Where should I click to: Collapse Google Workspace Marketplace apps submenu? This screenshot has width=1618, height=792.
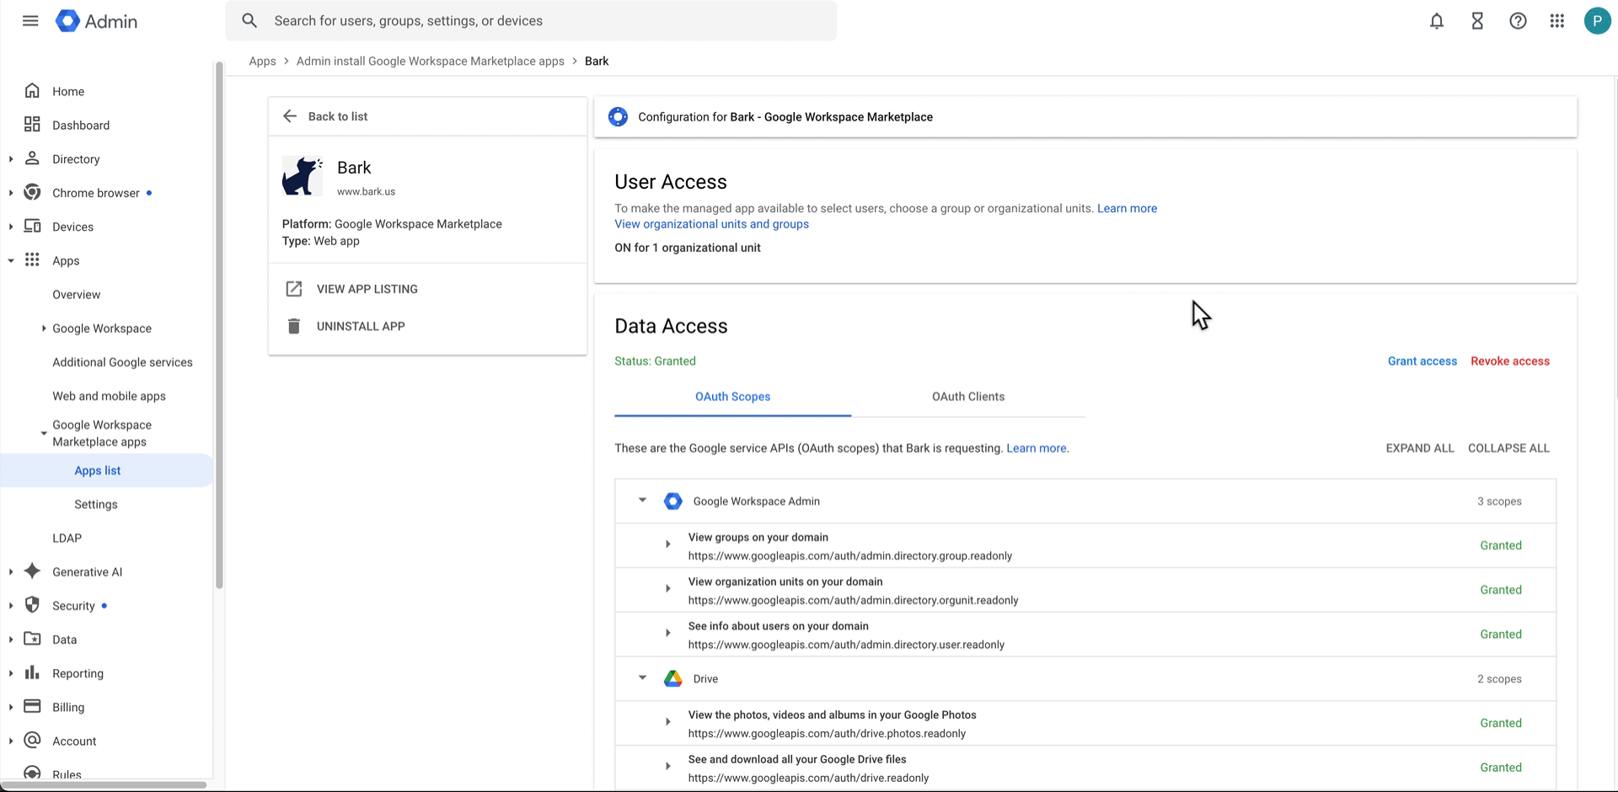(44, 433)
